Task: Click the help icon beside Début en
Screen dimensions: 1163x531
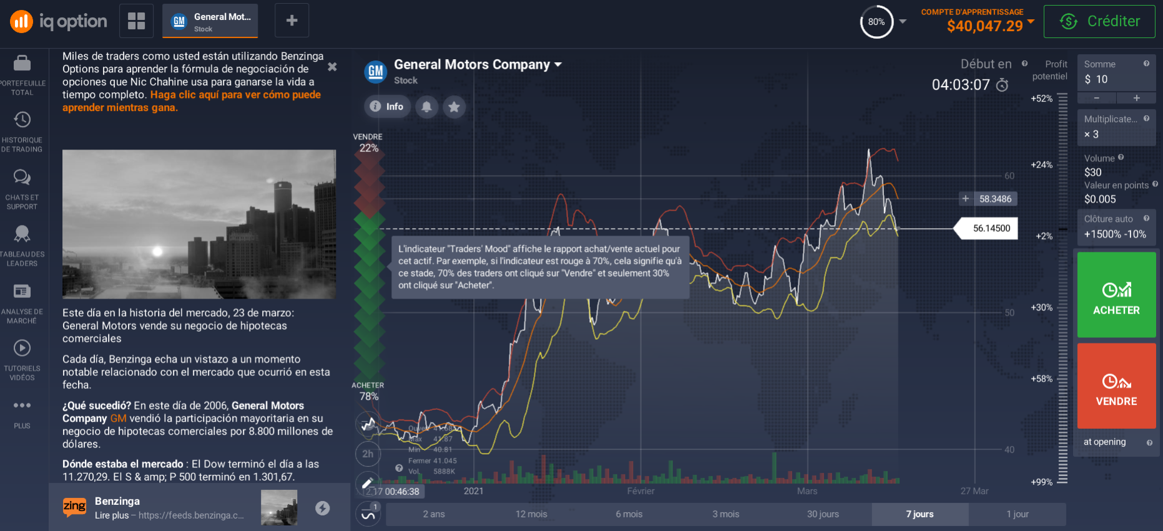Action: pyautogui.click(x=1024, y=64)
